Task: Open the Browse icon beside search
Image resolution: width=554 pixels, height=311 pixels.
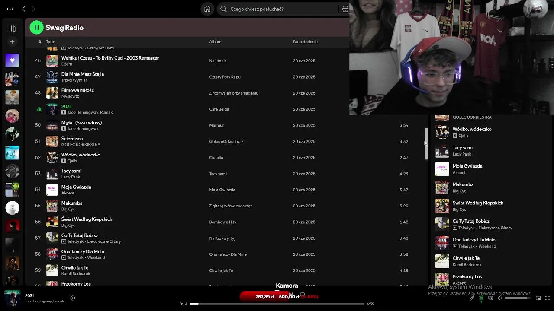Action: point(345,9)
